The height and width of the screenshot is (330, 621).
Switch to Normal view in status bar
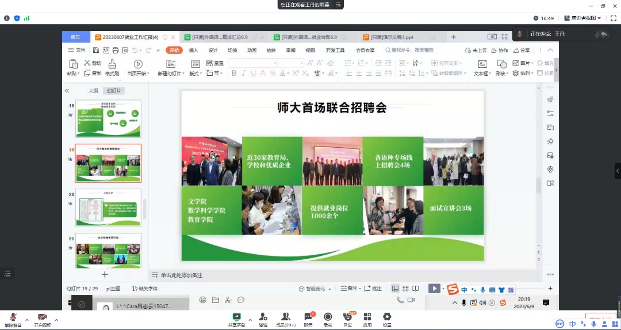pyautogui.click(x=395, y=289)
